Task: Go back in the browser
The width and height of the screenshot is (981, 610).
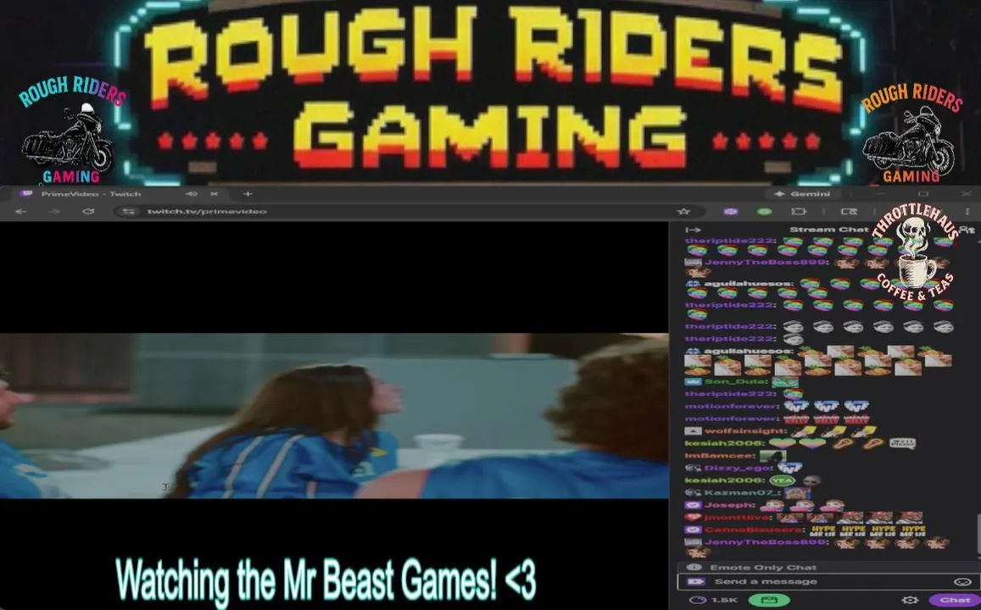Action: pos(20,212)
